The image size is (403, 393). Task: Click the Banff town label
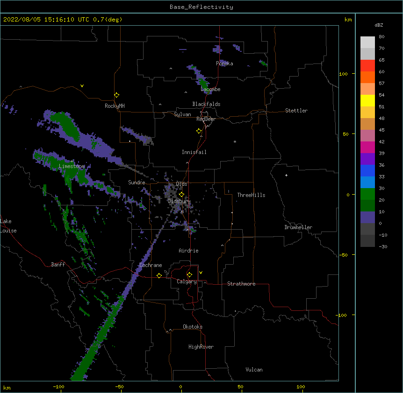pyautogui.click(x=58, y=265)
